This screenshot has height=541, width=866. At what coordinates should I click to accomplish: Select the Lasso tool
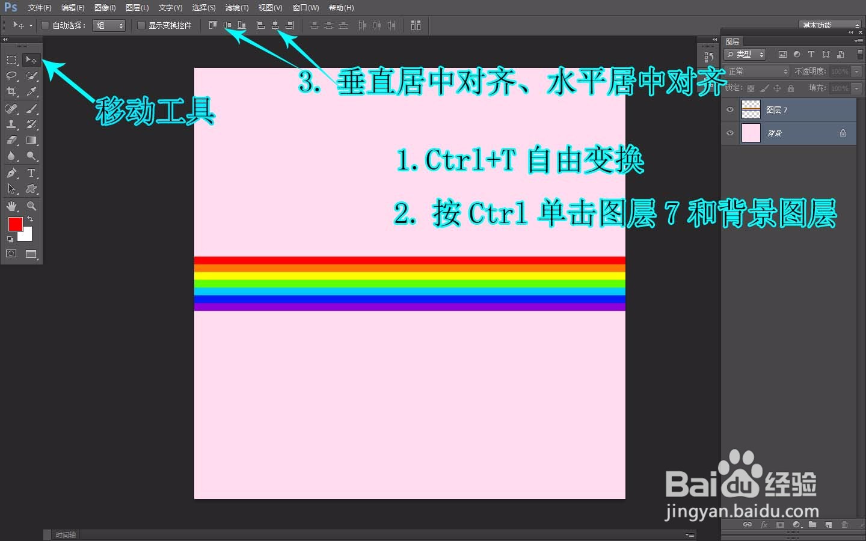tap(11, 76)
